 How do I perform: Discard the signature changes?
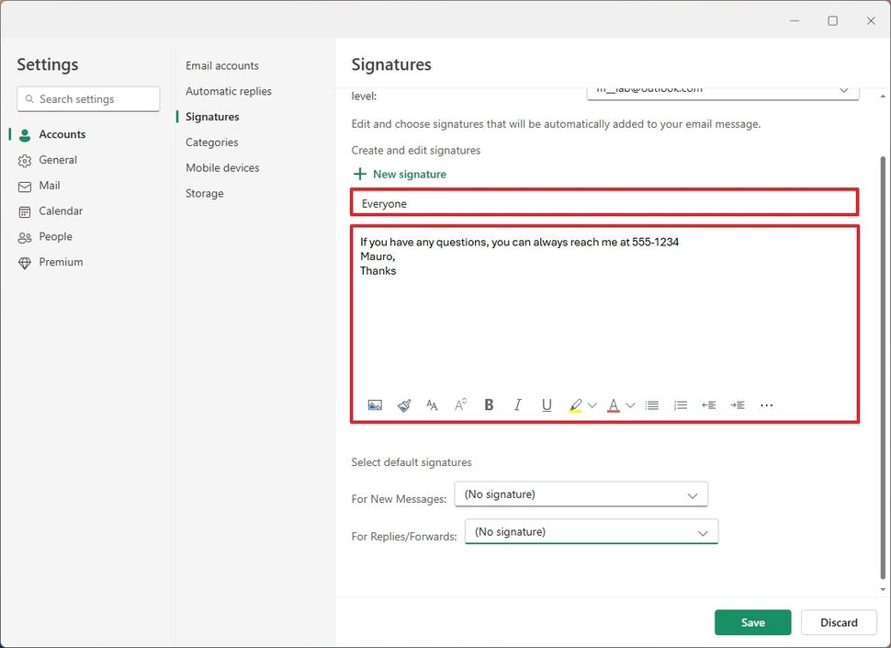(838, 622)
